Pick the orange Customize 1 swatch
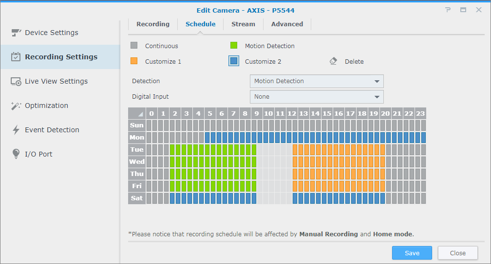 [134, 61]
